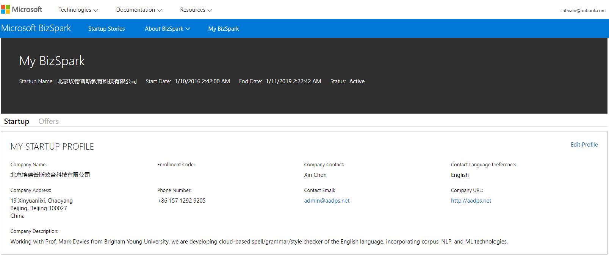Open admin@aadps.net contact email link
609x256 pixels.
pos(327,201)
